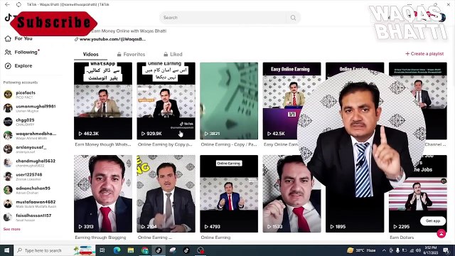Switch to the Favorites tab
This screenshot has height=256, width=455.
click(x=131, y=54)
